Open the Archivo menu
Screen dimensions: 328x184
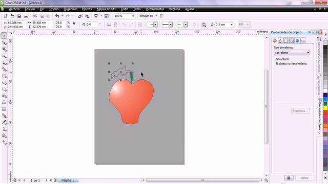point(14,9)
